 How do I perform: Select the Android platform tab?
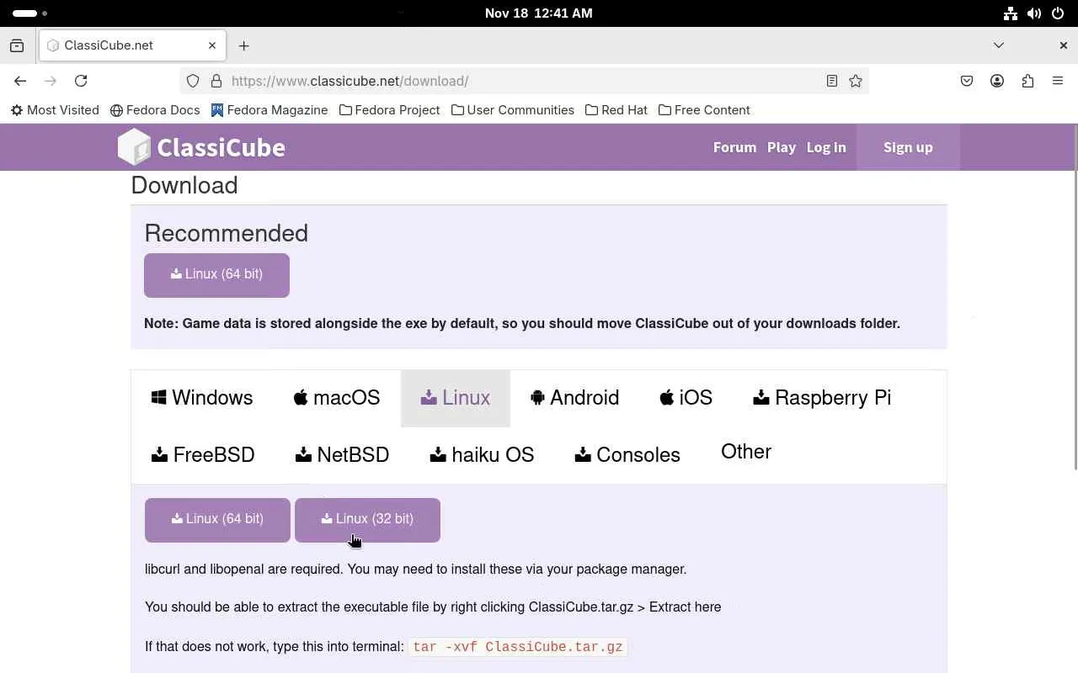(574, 398)
